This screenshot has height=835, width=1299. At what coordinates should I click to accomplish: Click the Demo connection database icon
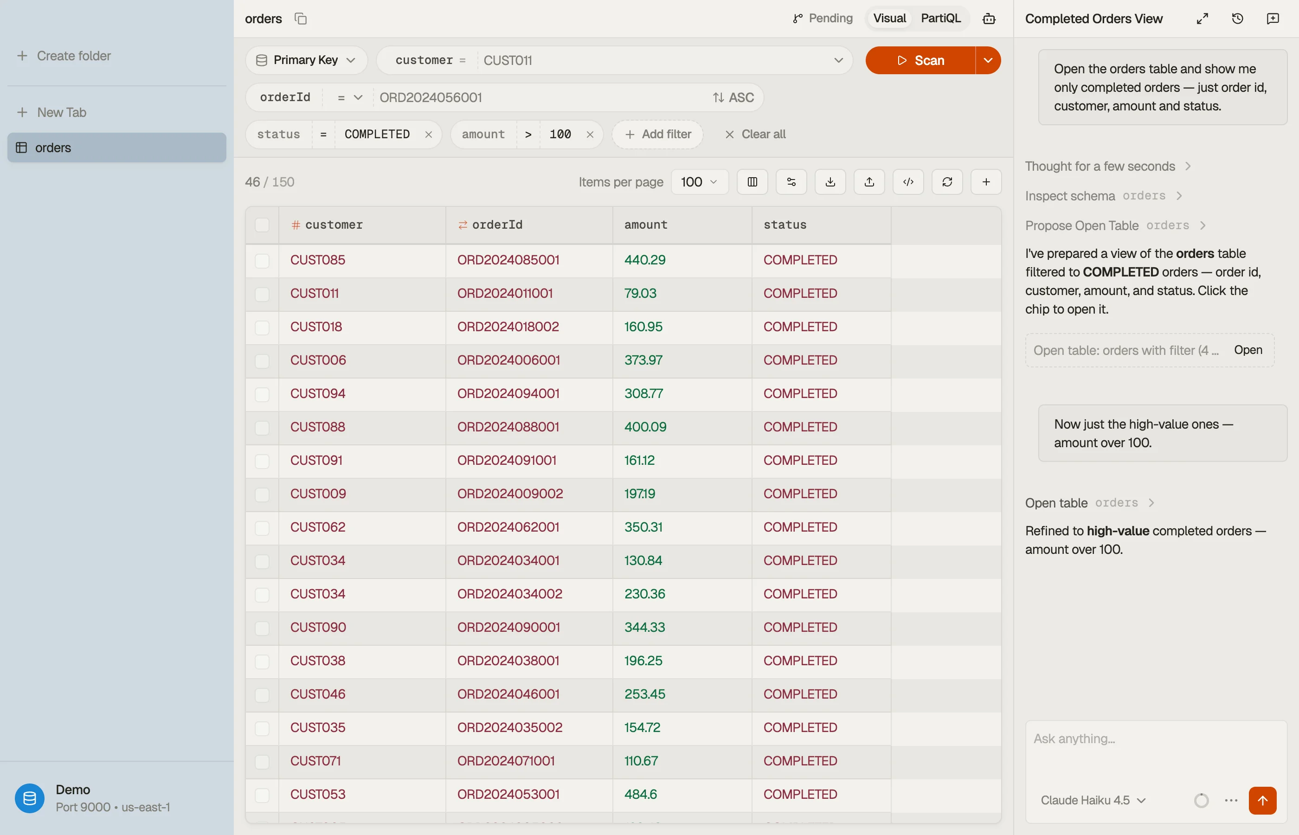click(29, 798)
